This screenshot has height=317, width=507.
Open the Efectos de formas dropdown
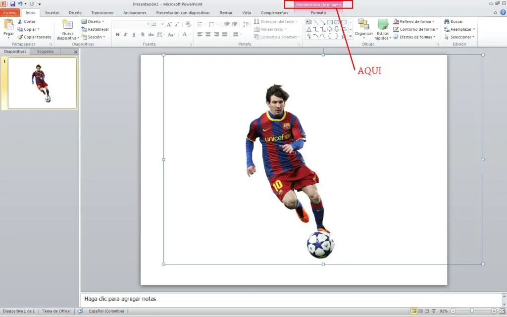414,37
